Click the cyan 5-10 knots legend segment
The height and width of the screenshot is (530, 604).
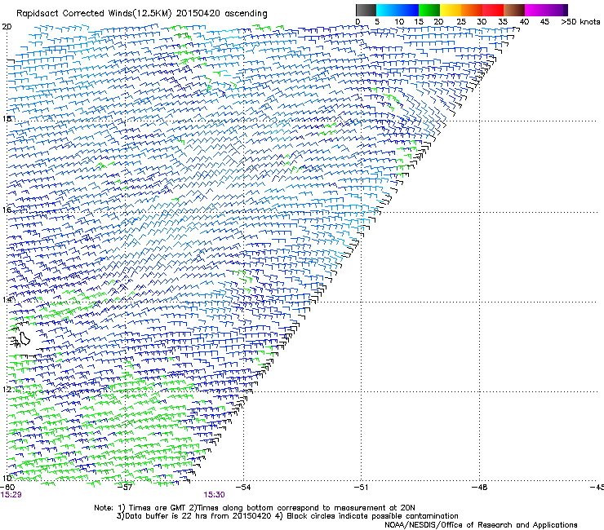pos(386,10)
